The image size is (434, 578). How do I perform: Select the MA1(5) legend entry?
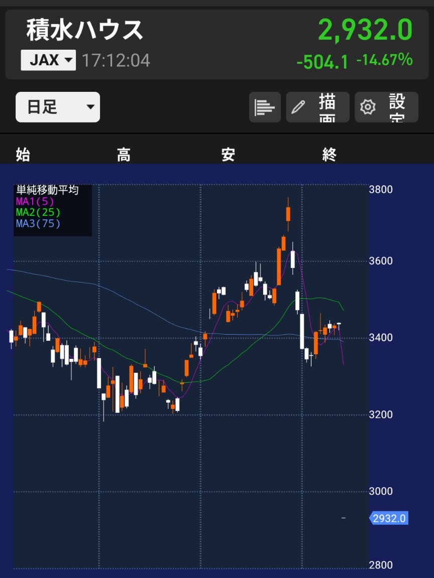[x=35, y=202]
